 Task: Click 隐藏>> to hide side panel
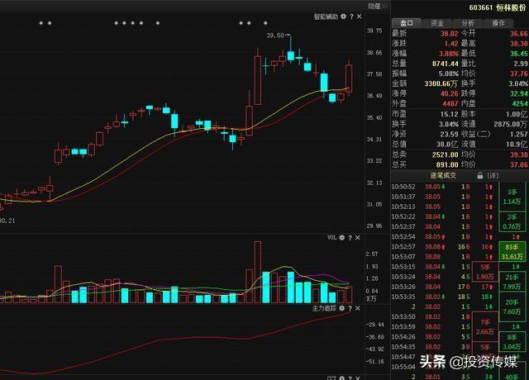point(378,6)
